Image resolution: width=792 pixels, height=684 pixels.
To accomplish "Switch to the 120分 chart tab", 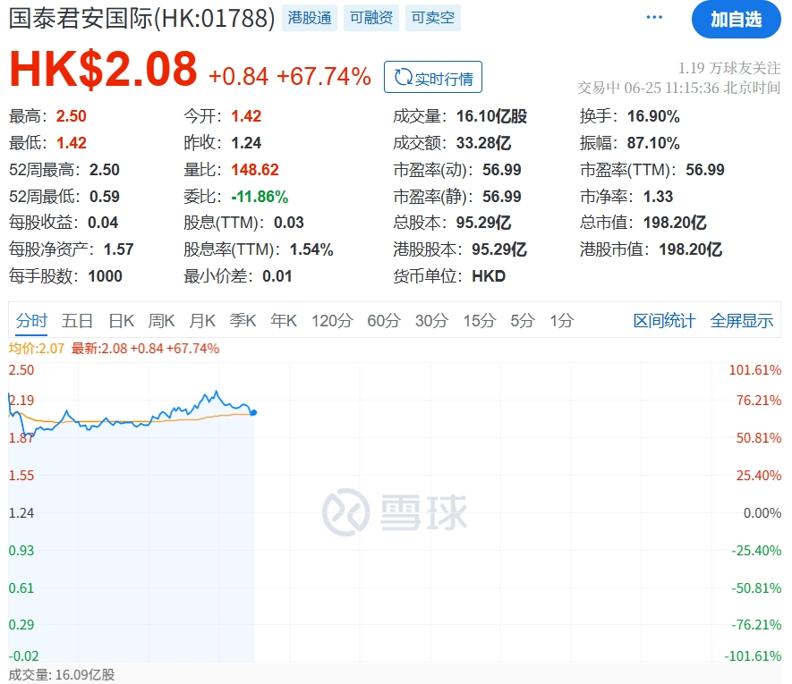I will coord(332,321).
